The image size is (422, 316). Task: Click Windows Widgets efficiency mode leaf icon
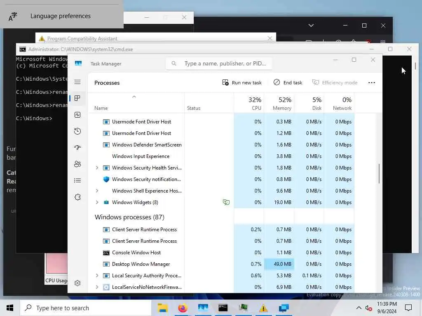tap(226, 202)
